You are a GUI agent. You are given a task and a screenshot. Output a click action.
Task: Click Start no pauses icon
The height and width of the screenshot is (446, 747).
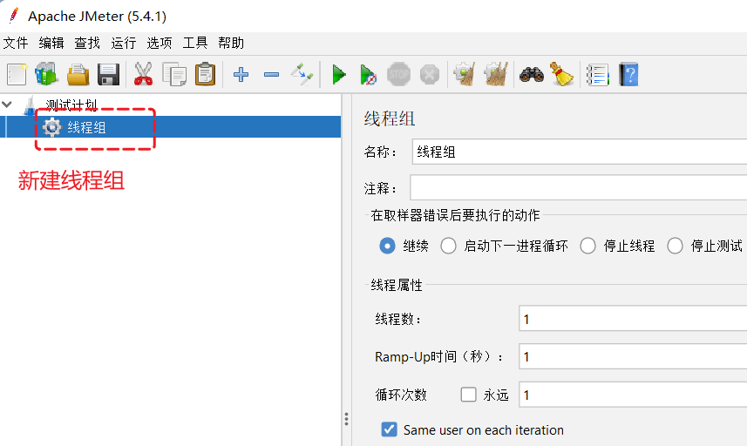point(368,75)
